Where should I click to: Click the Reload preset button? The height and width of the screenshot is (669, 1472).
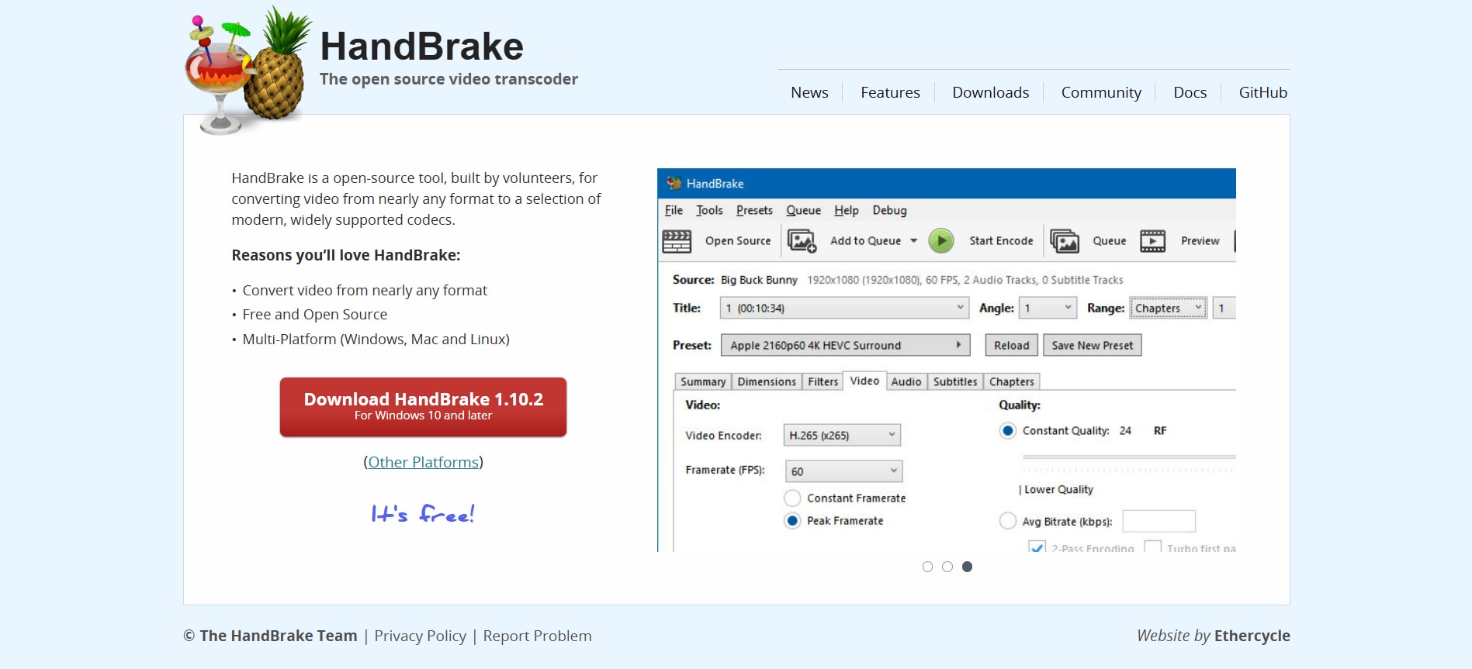(1012, 345)
